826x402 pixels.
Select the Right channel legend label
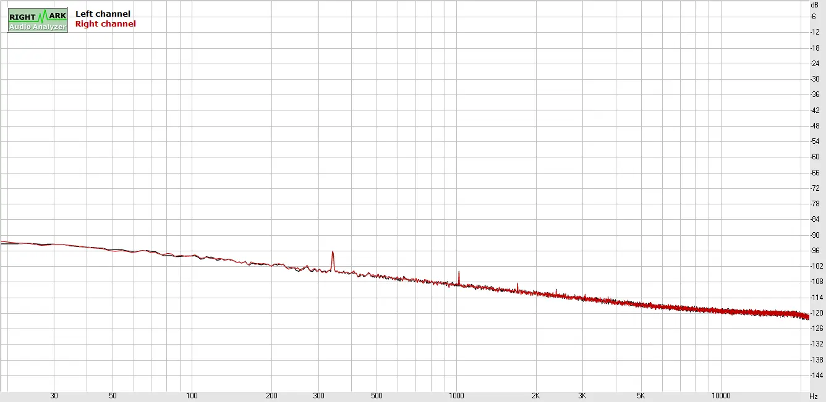105,24
